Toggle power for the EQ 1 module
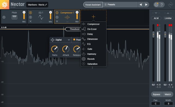 (30, 13)
